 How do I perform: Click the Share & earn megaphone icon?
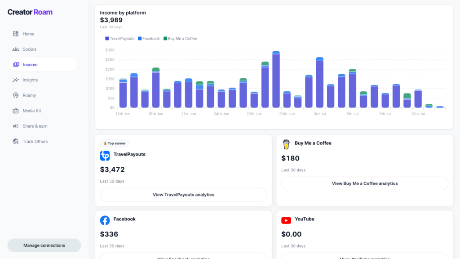(x=16, y=126)
